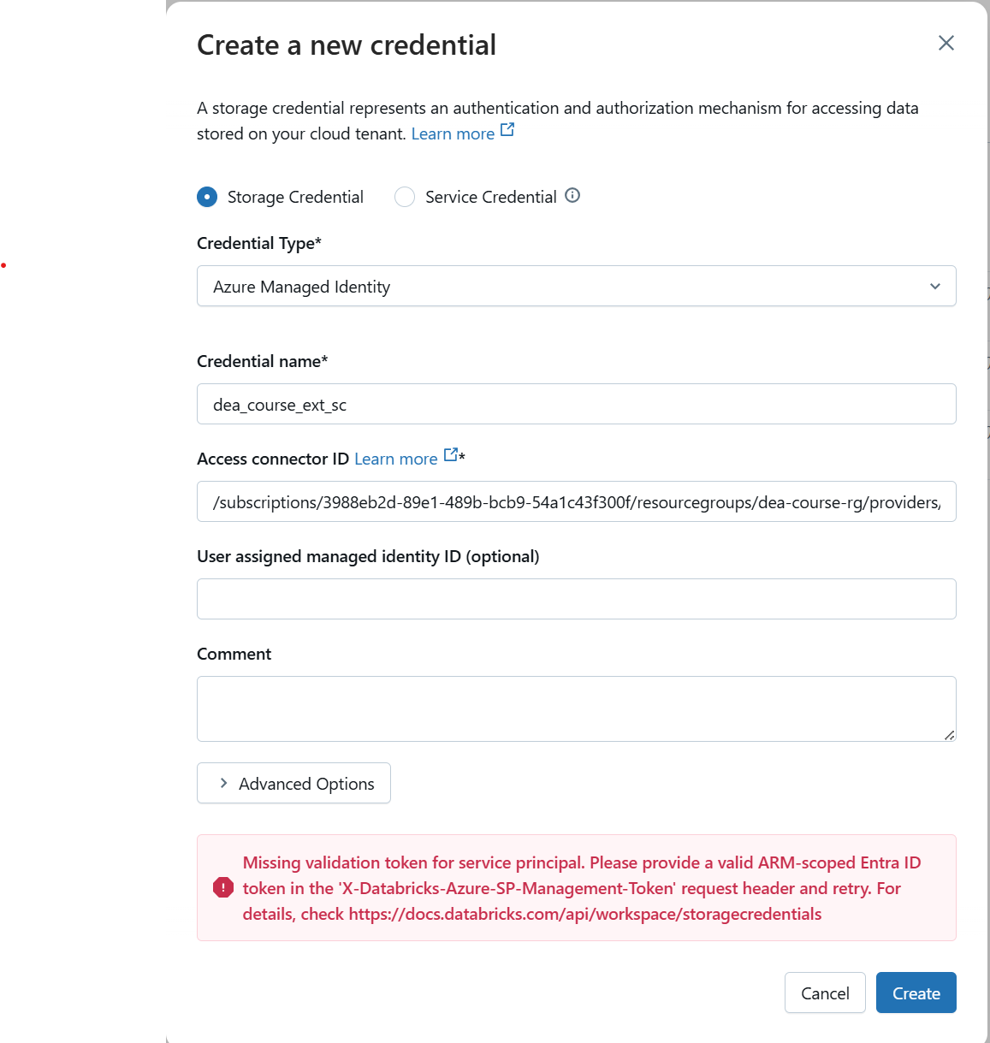The width and height of the screenshot is (990, 1043).
Task: Select the Storage Credential option
Action: pos(206,197)
